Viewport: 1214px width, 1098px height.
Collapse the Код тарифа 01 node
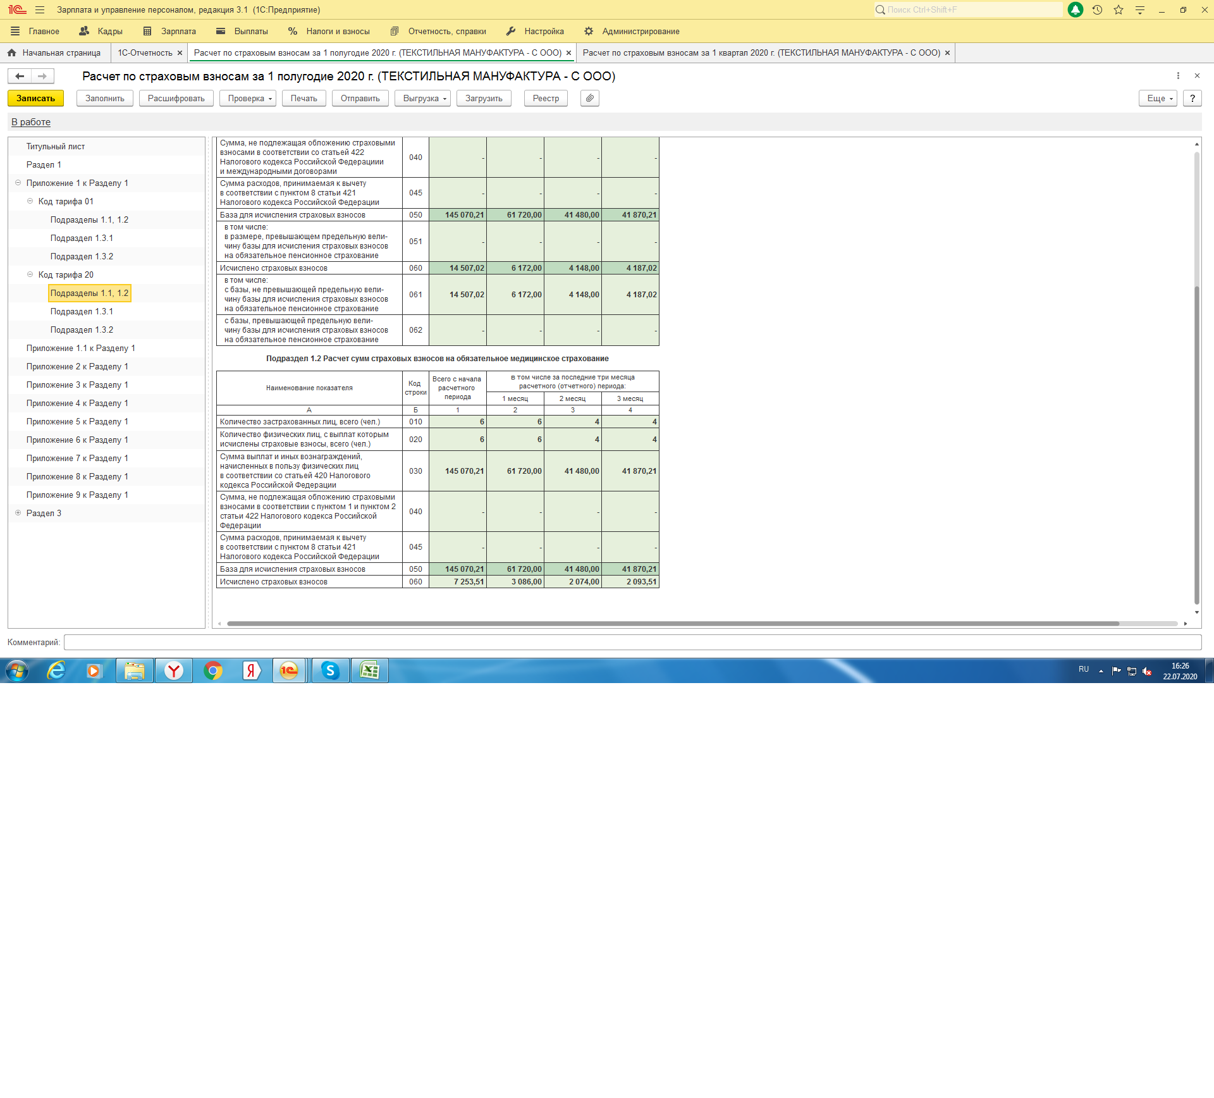coord(30,201)
